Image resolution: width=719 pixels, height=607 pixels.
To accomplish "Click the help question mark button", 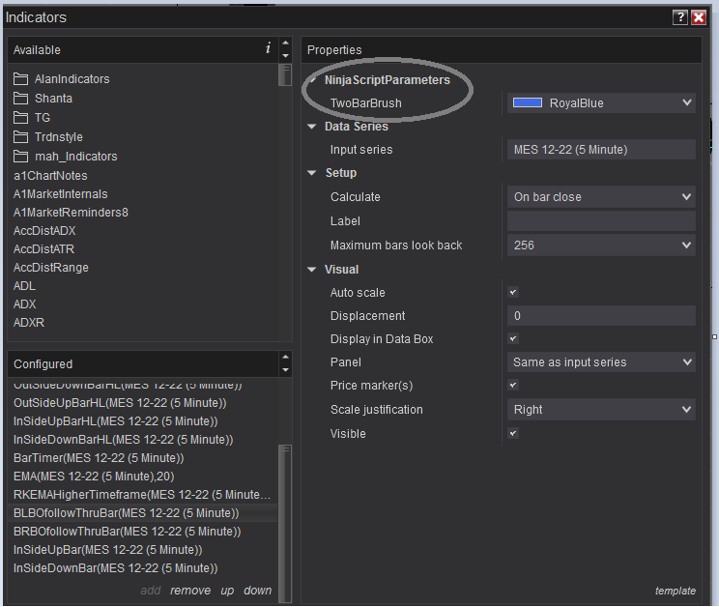I will click(680, 17).
